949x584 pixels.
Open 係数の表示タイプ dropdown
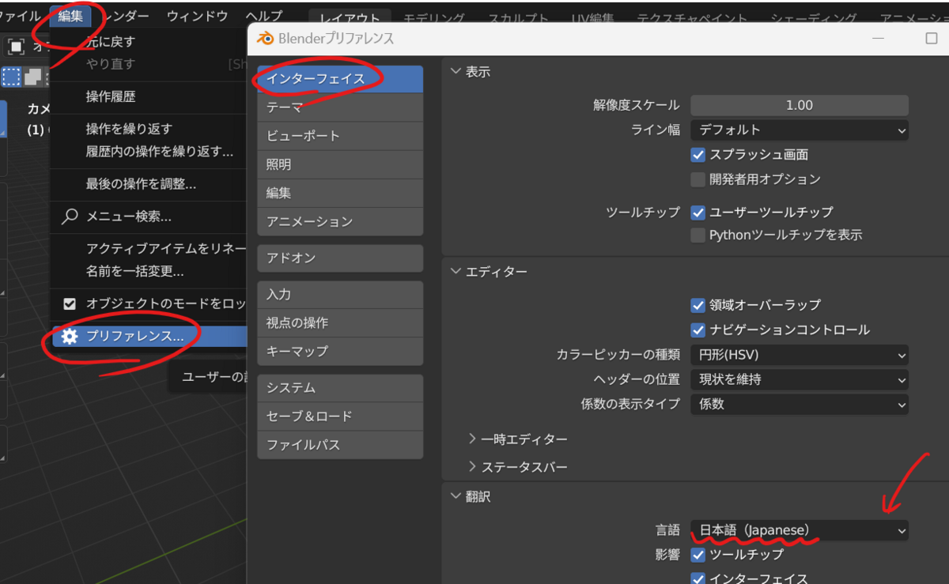point(800,404)
